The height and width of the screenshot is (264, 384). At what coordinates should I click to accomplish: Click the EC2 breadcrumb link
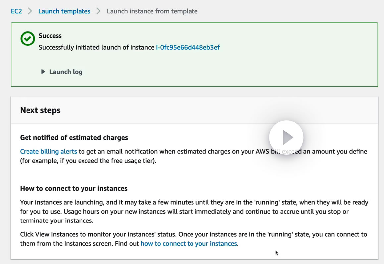pos(16,11)
